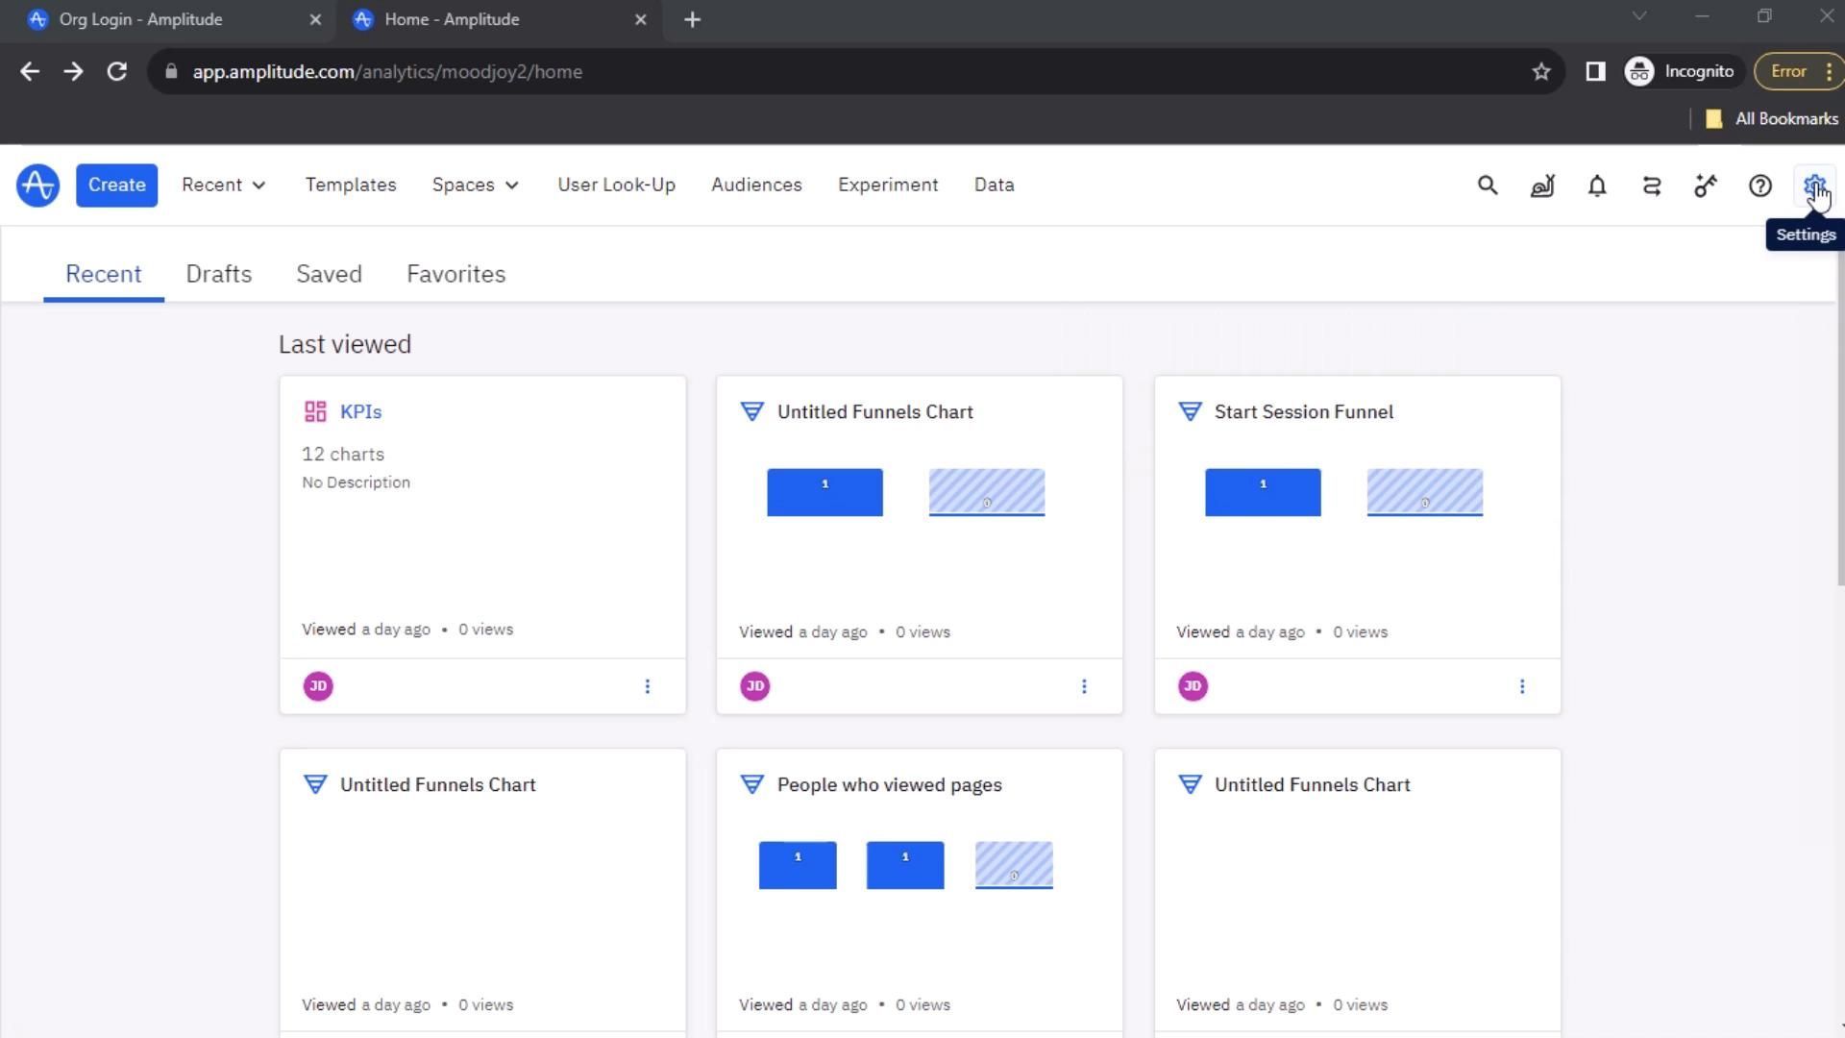Viewport: 1845px width, 1038px height.
Task: Click the Create button
Action: [x=116, y=185]
